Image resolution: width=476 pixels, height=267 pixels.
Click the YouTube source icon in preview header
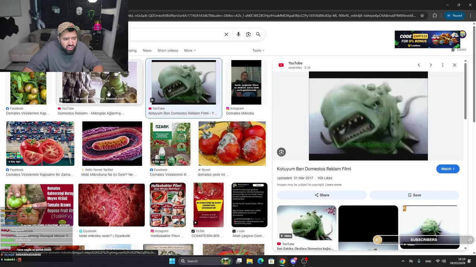coord(281,65)
